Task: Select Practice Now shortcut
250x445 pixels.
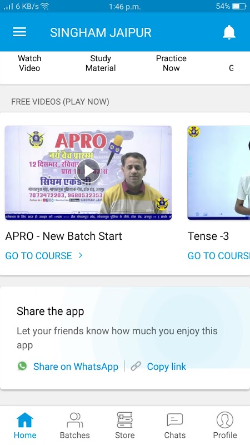Action: click(x=171, y=63)
